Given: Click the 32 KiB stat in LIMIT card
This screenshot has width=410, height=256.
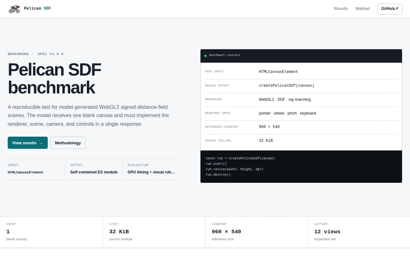Looking at the screenshot, I should pos(119,232).
